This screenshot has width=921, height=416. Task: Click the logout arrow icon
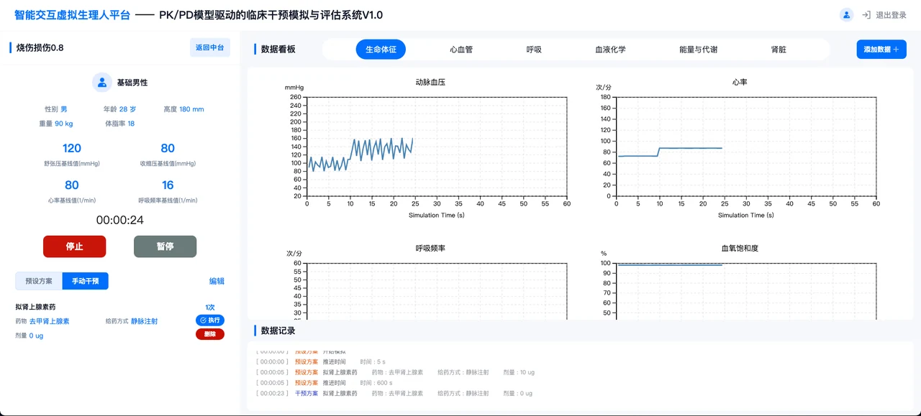click(866, 15)
